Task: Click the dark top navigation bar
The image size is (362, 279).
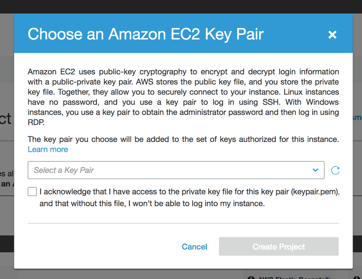Action: pos(181,7)
